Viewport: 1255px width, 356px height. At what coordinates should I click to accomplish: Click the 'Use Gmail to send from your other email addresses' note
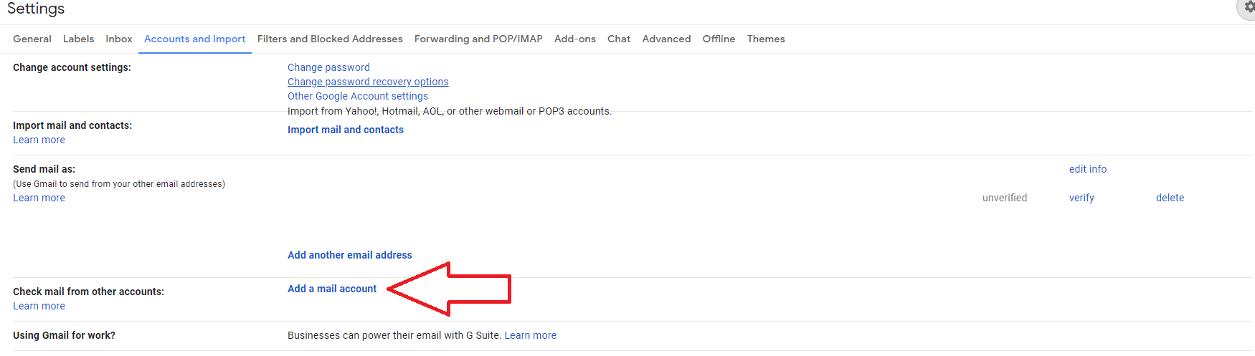point(119,184)
